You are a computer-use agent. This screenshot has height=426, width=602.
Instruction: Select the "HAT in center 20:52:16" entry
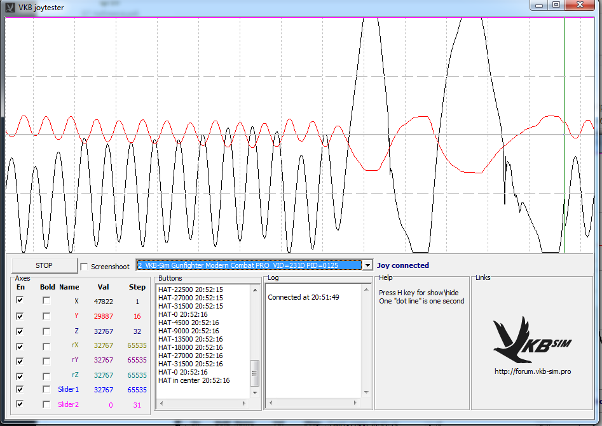[x=194, y=380]
